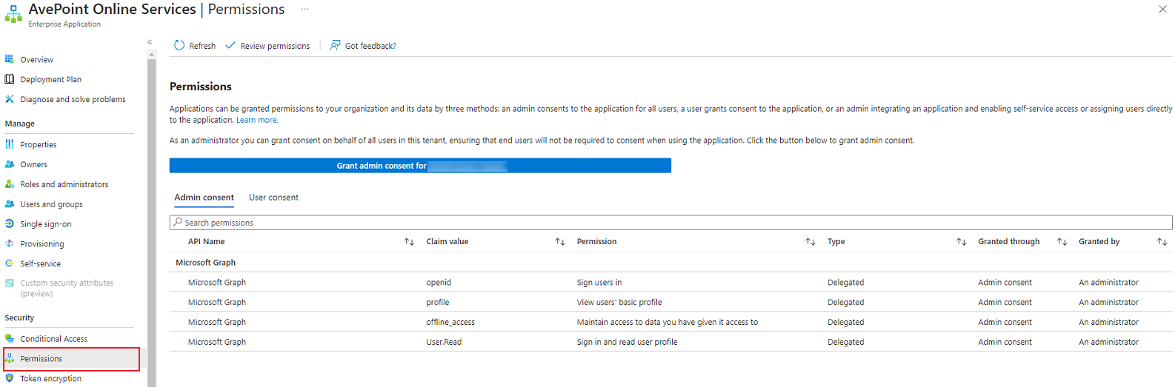Image resolution: width=1175 pixels, height=387 pixels.
Task: Open Conditional Access page
Action: [53, 339]
